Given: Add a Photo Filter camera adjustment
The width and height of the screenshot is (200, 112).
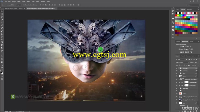Looking at the screenshot, I should [x=187, y=49].
